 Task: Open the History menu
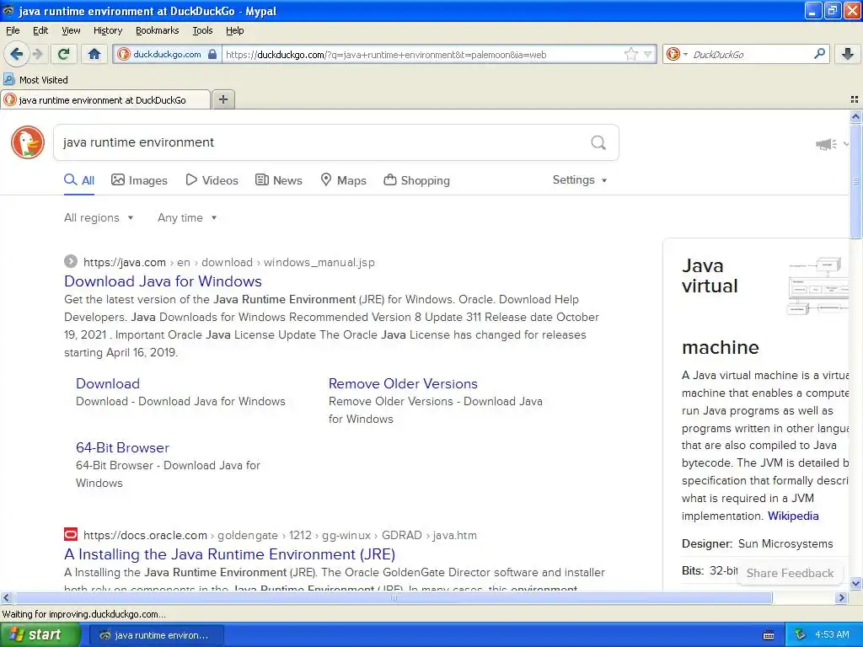coord(107,30)
